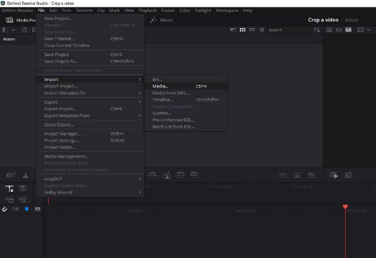Click the red playhead marker on timeline
The height and width of the screenshot is (258, 376).
[x=345, y=207]
